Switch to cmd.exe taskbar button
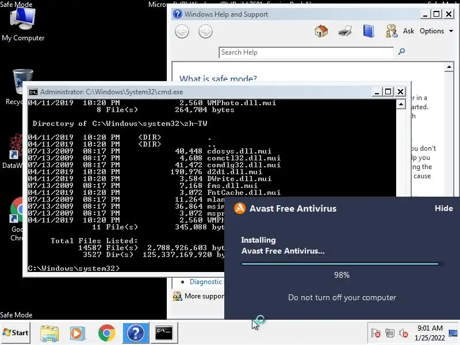 click(164, 333)
